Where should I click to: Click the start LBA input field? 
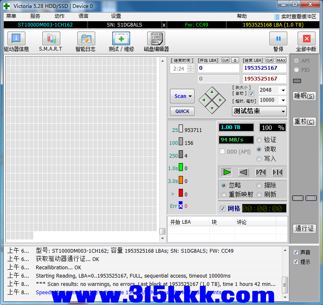click(218, 68)
